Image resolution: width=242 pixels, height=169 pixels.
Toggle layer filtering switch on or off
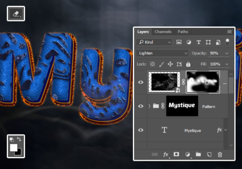tap(227, 42)
